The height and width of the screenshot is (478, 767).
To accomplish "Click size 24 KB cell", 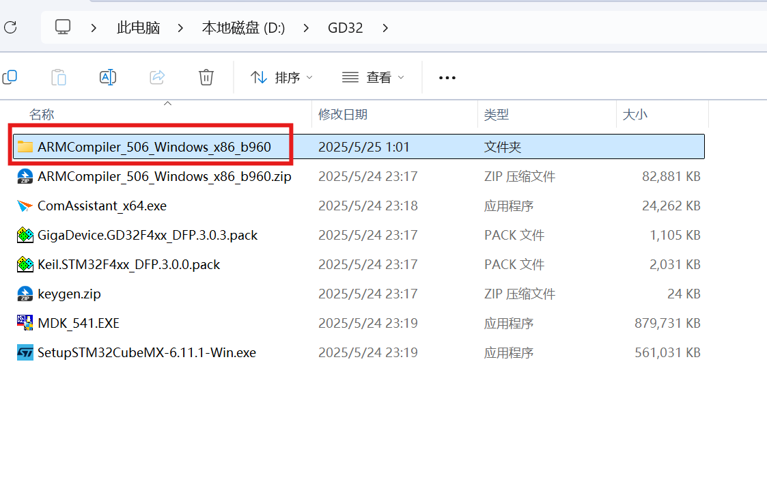I will point(684,294).
